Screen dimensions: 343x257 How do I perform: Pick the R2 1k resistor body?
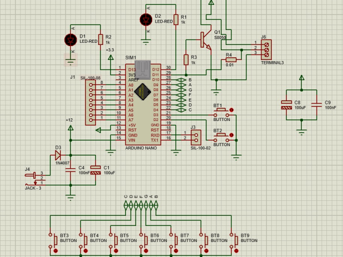[100, 40]
